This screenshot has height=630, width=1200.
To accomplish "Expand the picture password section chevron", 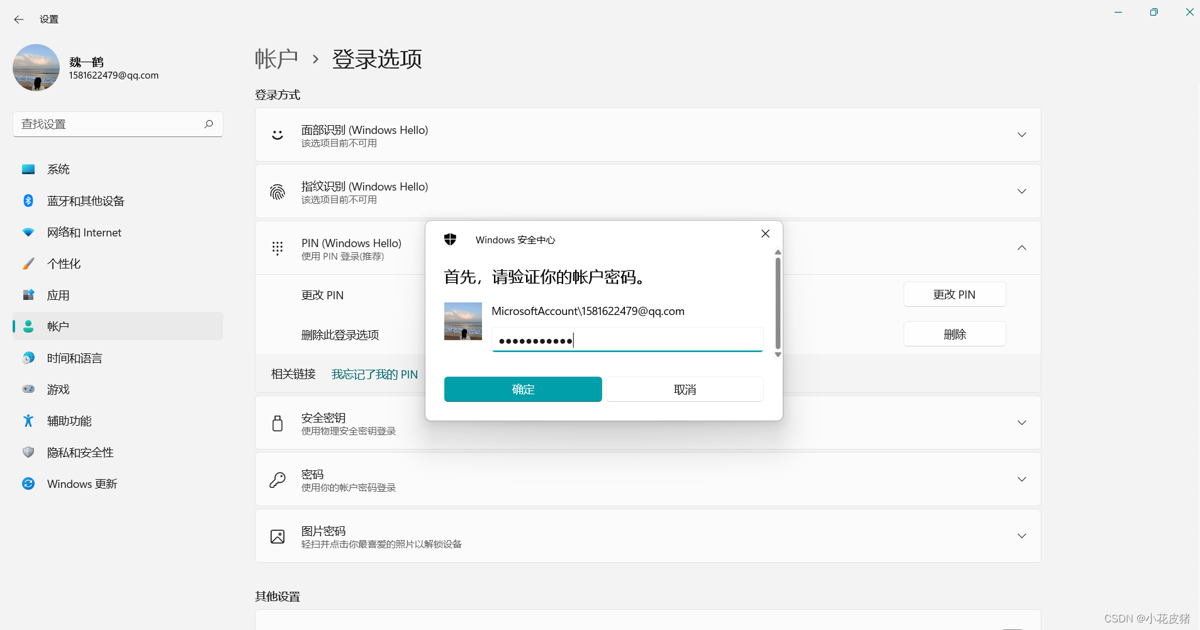I will click(x=1022, y=536).
